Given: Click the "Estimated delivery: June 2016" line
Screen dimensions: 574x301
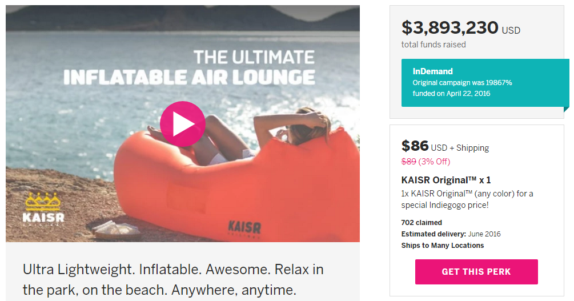Looking at the screenshot, I should (451, 234).
